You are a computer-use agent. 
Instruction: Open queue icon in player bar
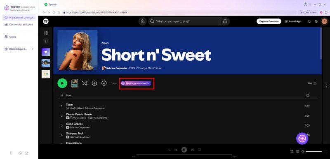(292, 152)
